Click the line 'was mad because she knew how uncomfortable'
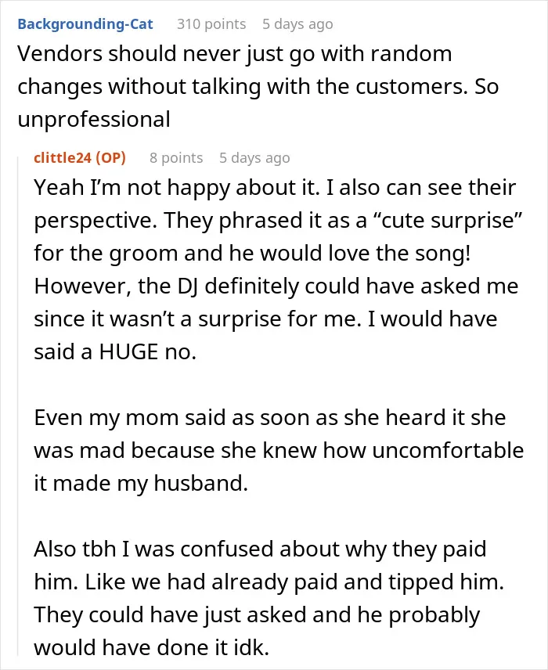548x670 pixels. click(x=279, y=450)
